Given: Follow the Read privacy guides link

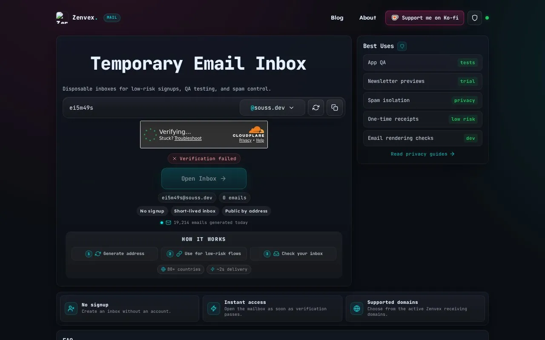Looking at the screenshot, I should [x=422, y=154].
